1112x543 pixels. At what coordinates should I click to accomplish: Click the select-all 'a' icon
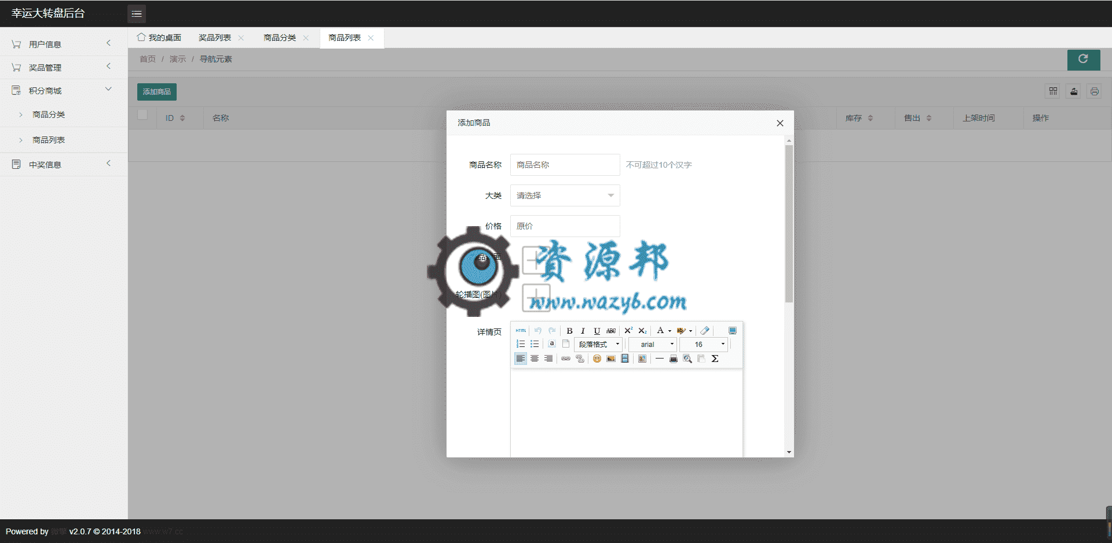pyautogui.click(x=552, y=344)
